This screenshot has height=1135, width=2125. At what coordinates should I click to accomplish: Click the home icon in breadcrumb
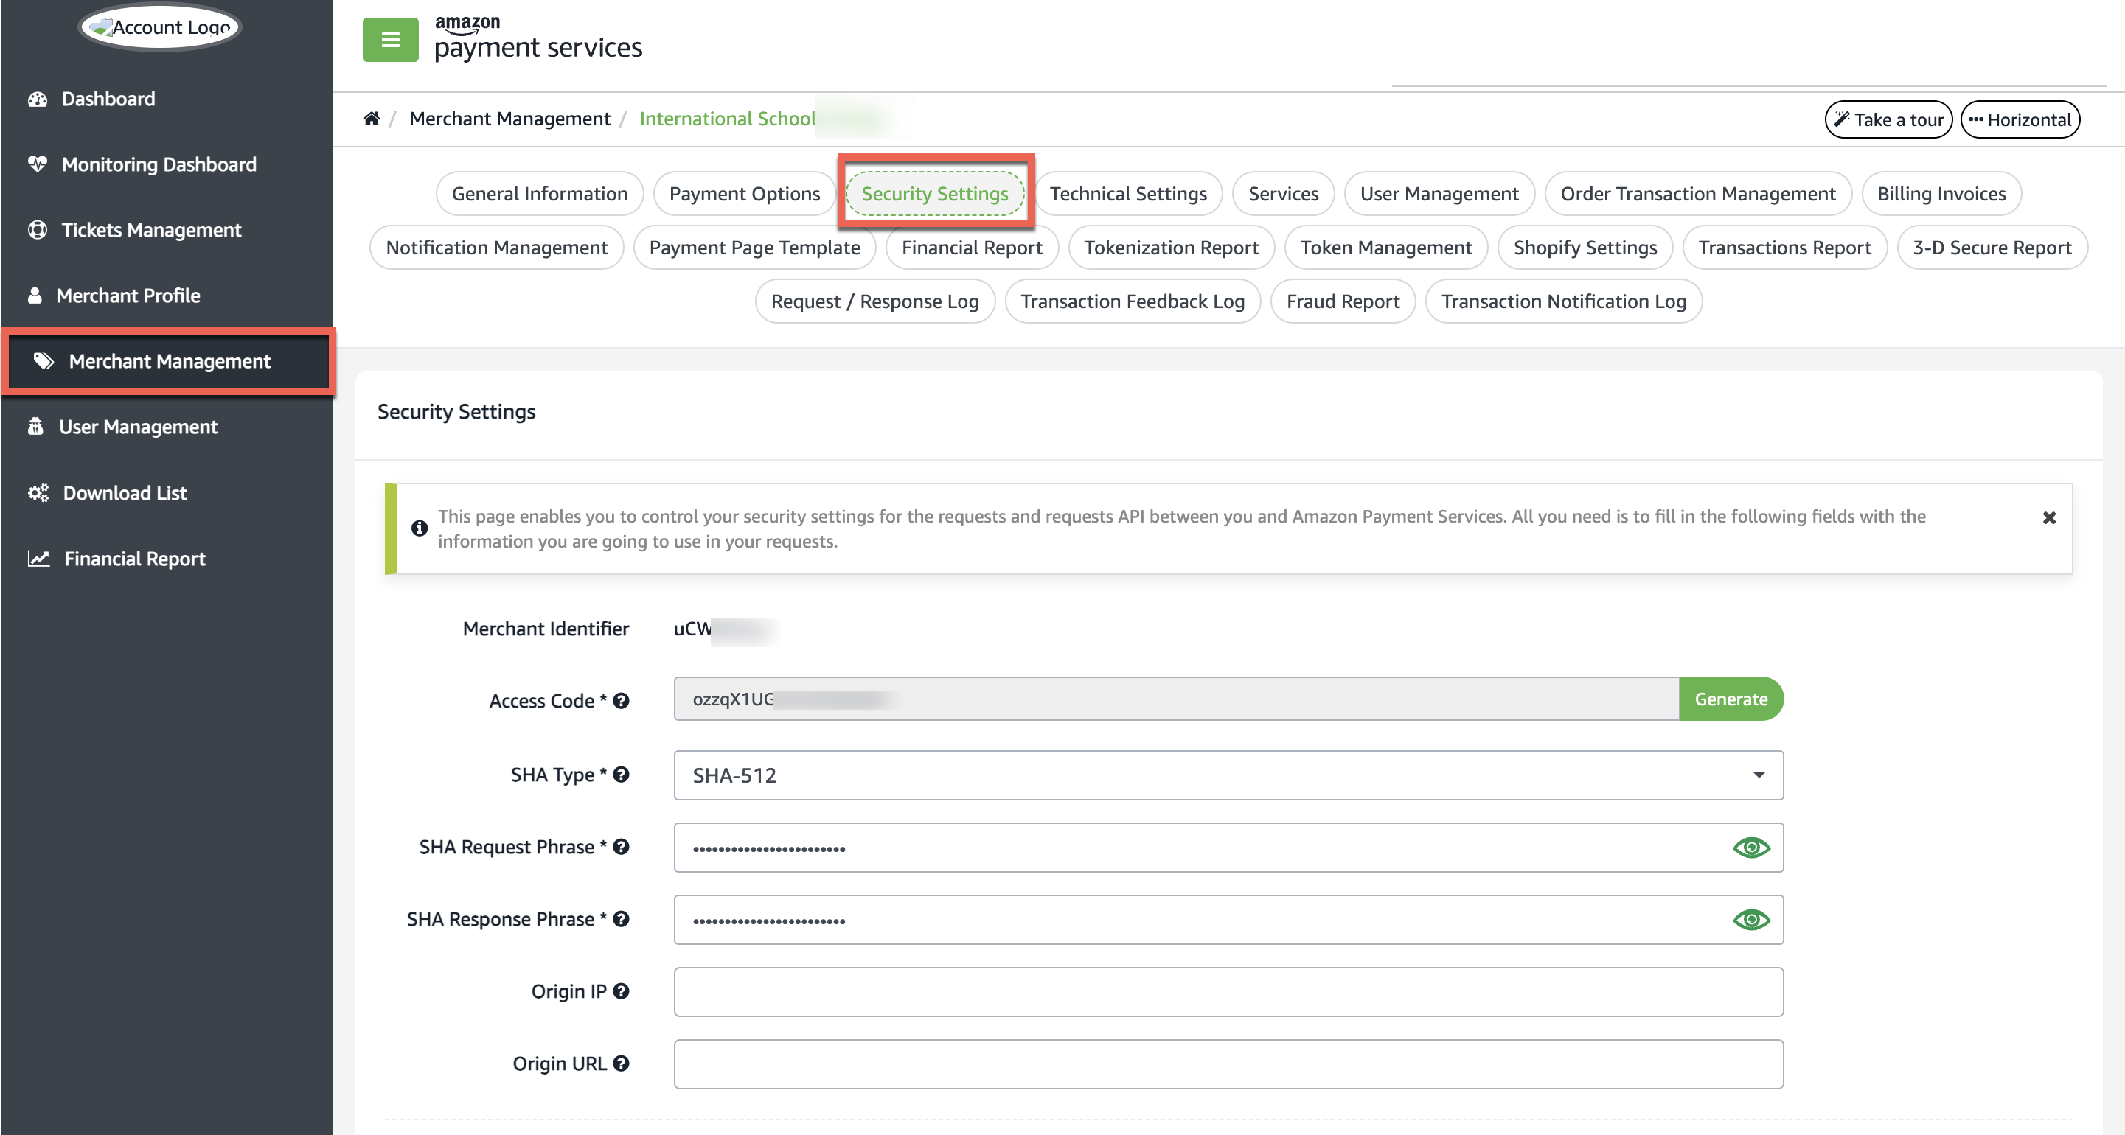[x=371, y=119]
